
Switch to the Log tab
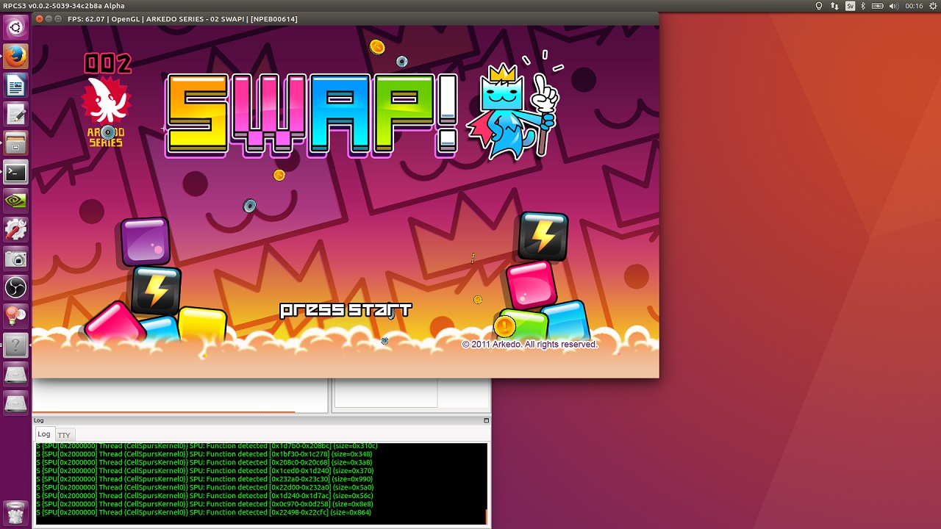click(x=44, y=434)
